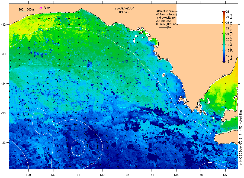The image size is (244, 178).
Task: Click the 137 longitude axis label
Action: (225, 175)
